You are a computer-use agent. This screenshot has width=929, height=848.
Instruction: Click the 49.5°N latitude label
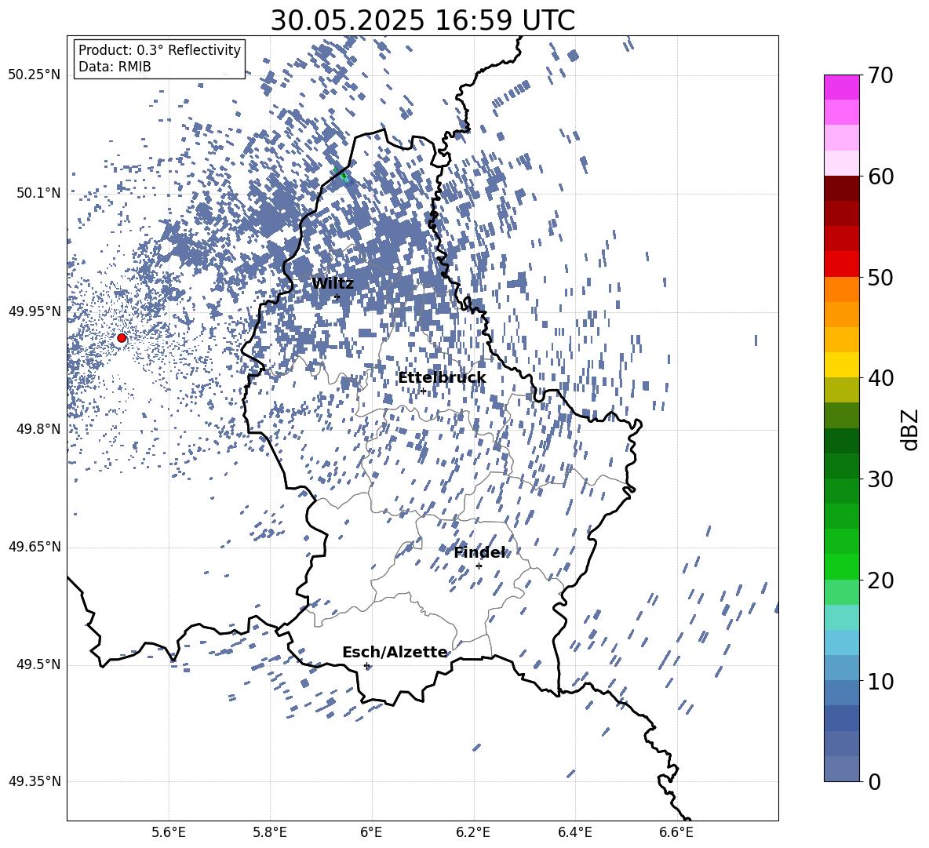pos(38,664)
